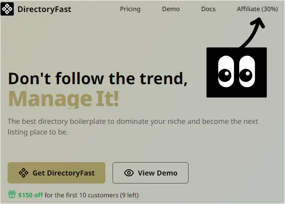Screen dimensions: 285x204
Task: Click the left eye in illustration
Action: pos(226,72)
